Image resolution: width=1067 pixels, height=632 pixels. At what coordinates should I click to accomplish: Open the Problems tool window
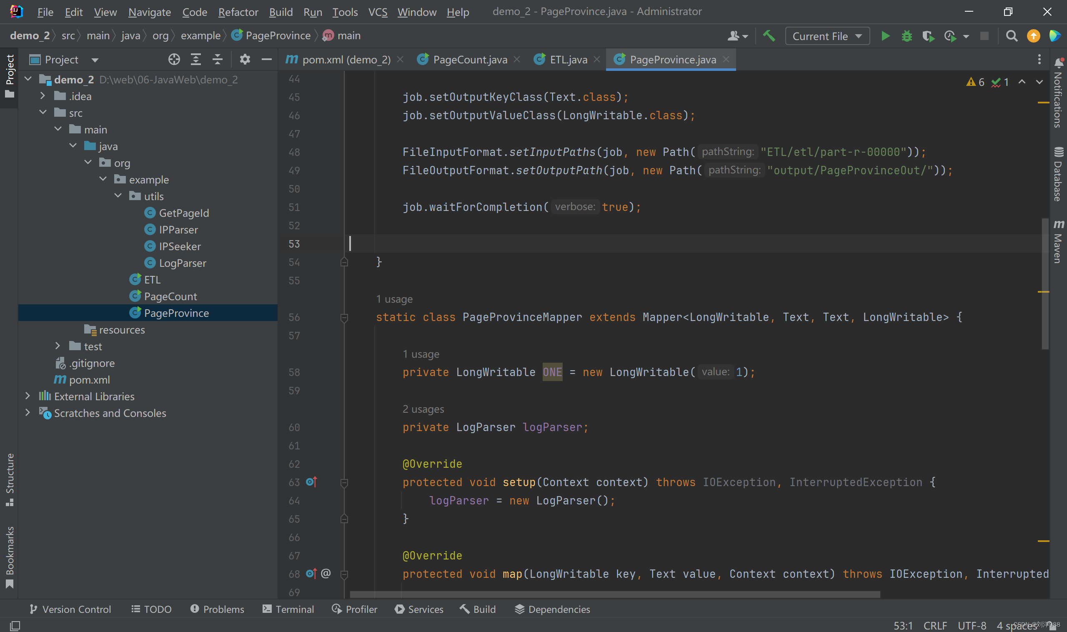click(x=217, y=609)
